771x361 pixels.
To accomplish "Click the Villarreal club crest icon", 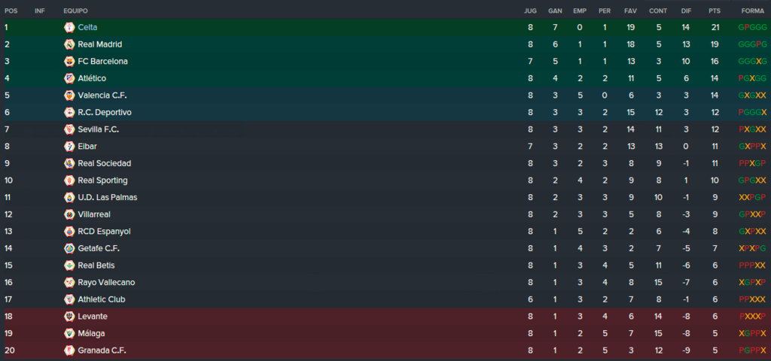I will pos(69,214).
